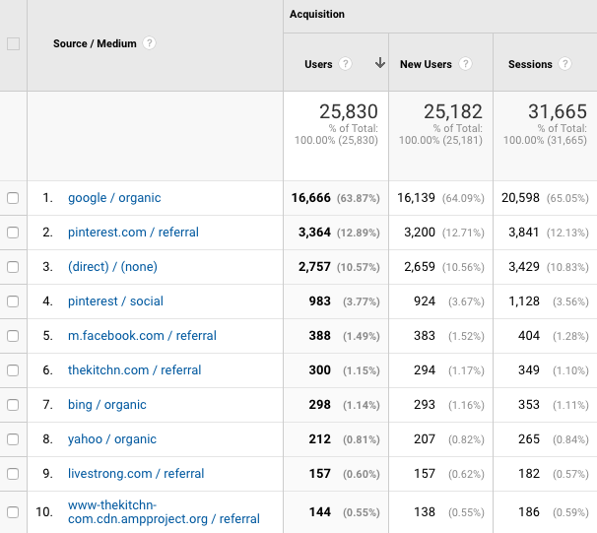Open help icon next to New Users column
This screenshot has height=533, width=597.
(465, 64)
